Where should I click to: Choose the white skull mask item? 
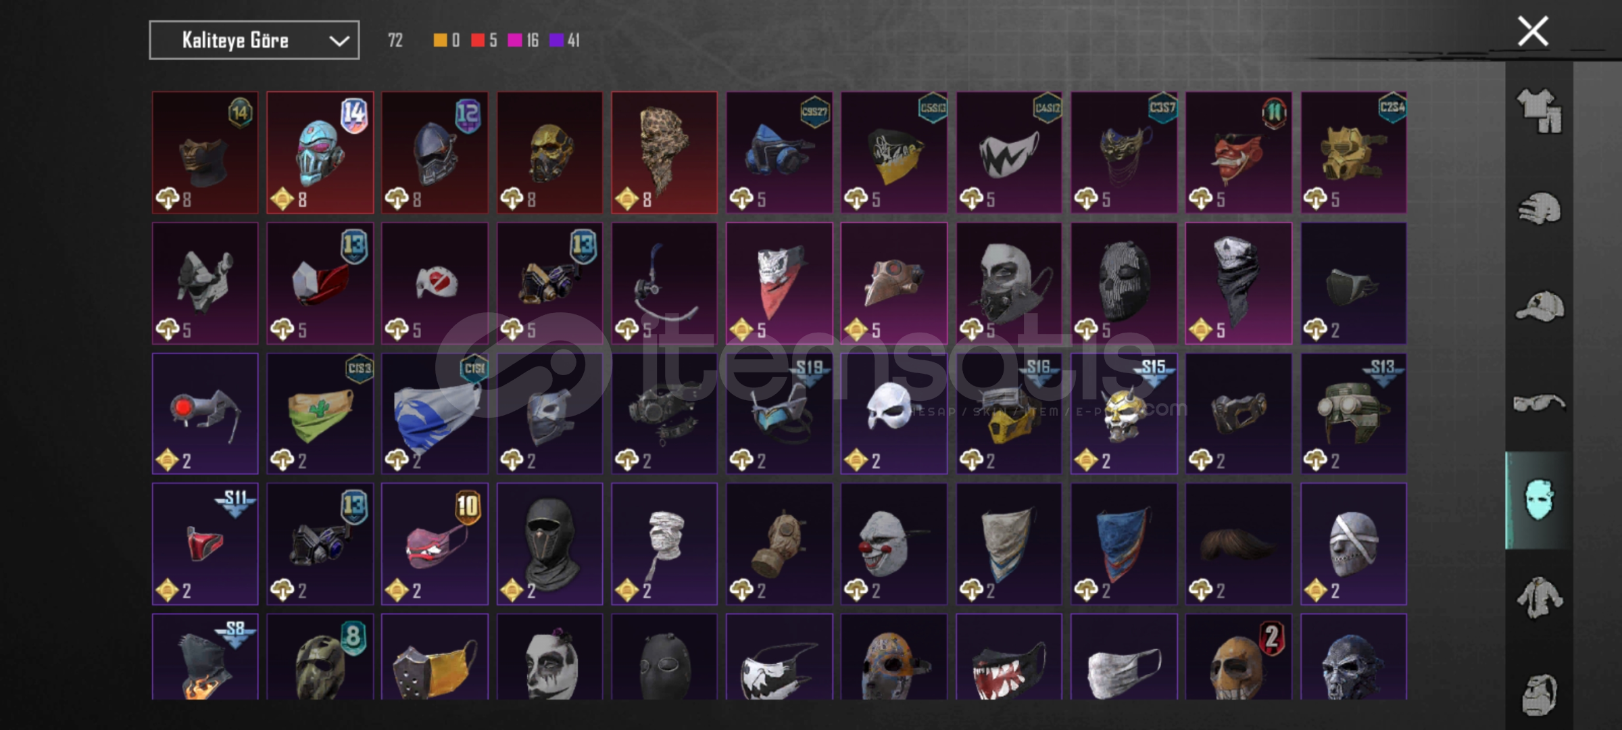click(x=894, y=414)
